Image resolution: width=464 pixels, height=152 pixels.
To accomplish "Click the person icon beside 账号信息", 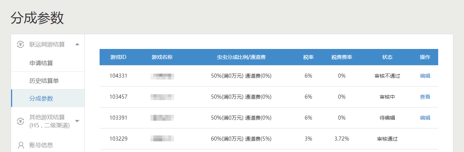I will (x=21, y=145).
